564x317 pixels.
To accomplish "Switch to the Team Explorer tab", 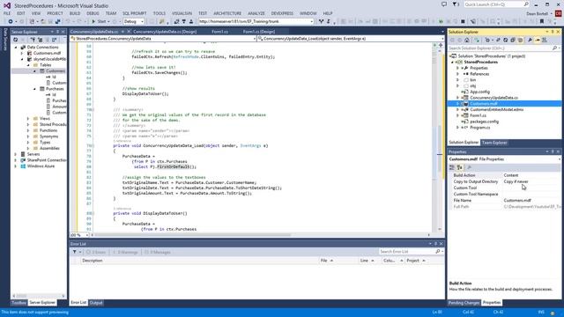I will coord(494,143).
